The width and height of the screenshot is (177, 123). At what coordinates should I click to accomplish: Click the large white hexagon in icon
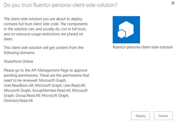tap(128, 28)
